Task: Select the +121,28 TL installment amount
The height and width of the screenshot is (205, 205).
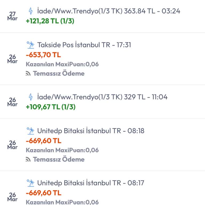Action: tap(50, 21)
